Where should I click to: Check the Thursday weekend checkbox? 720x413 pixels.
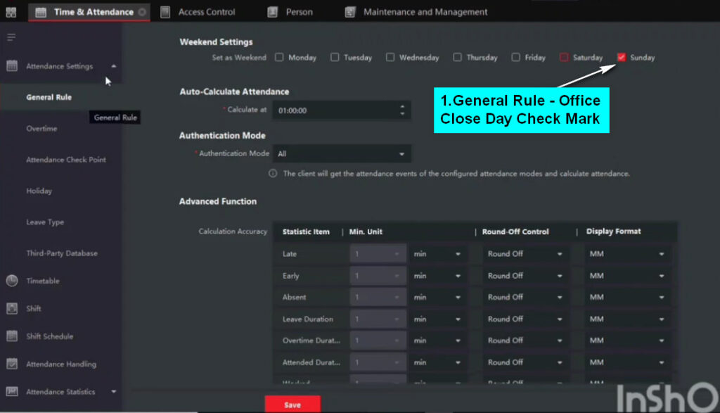point(457,58)
